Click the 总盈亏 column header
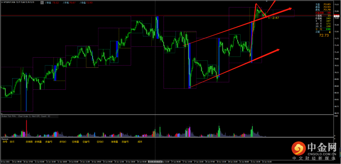 coord(125,142)
